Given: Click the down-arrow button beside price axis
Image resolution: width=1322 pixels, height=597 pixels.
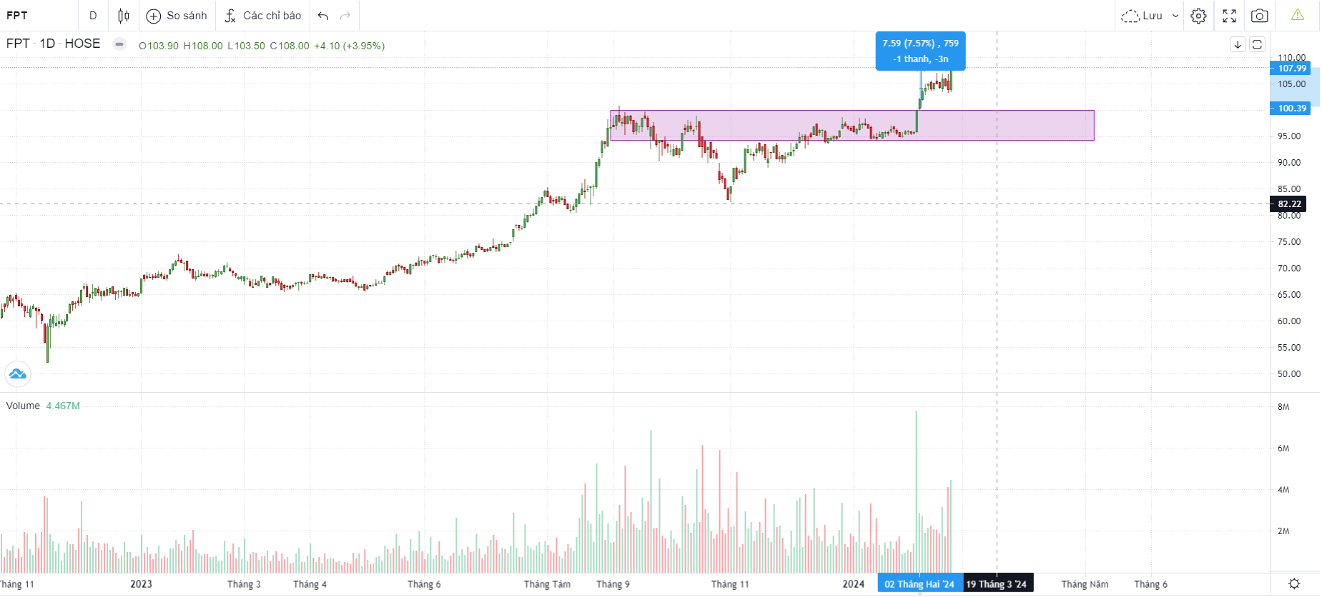Looking at the screenshot, I should pos(1238,44).
